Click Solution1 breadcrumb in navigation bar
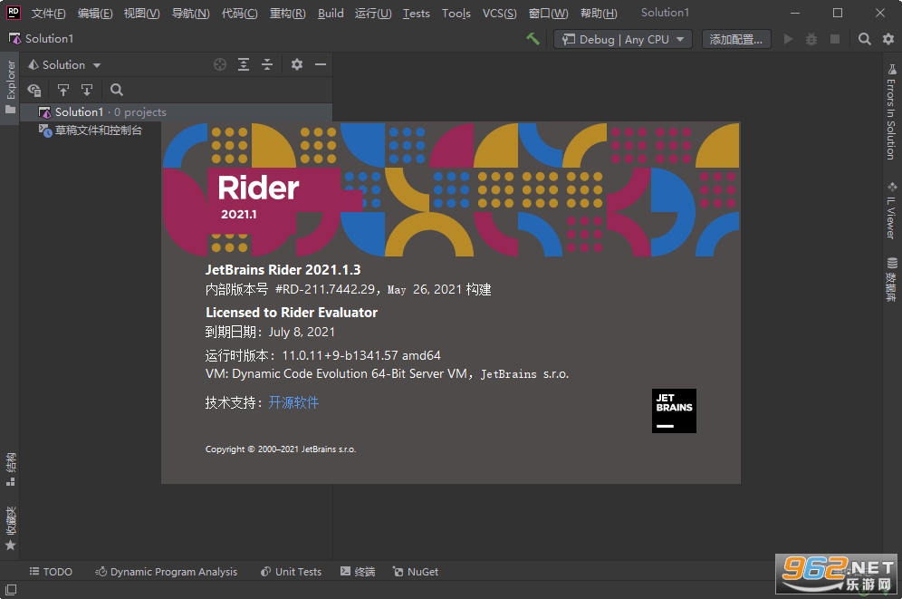Image resolution: width=902 pixels, height=599 pixels. click(42, 39)
